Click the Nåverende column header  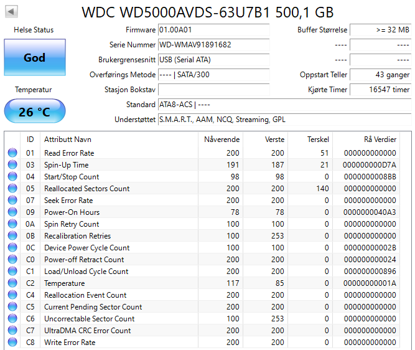pos(221,140)
